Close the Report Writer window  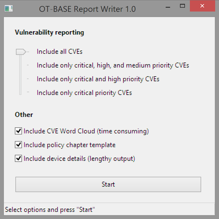202,6
